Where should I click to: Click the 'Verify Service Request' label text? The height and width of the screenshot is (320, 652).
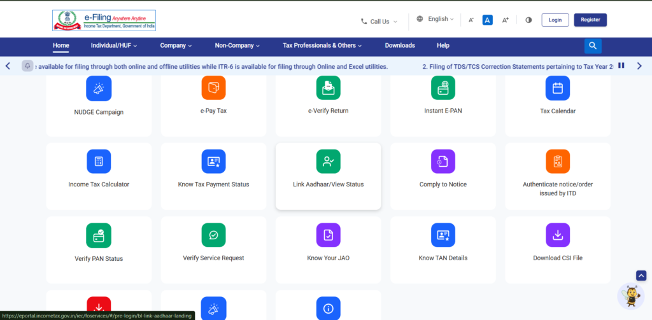click(x=213, y=258)
